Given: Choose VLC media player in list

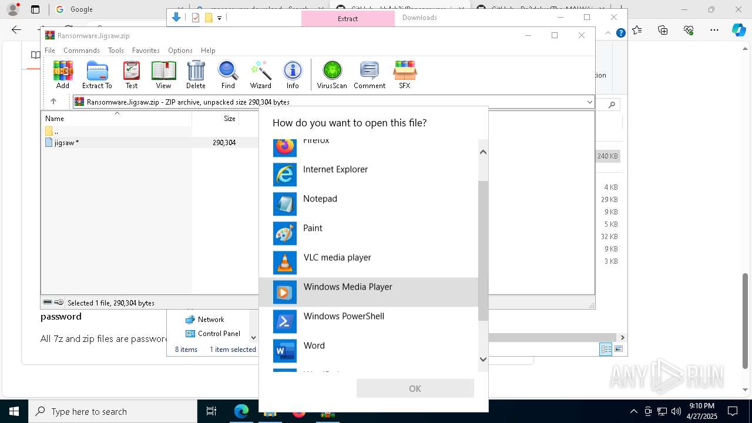Looking at the screenshot, I should coord(368,263).
